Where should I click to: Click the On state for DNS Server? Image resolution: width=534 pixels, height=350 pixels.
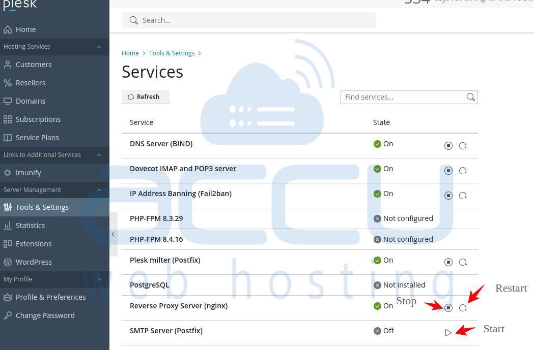383,144
